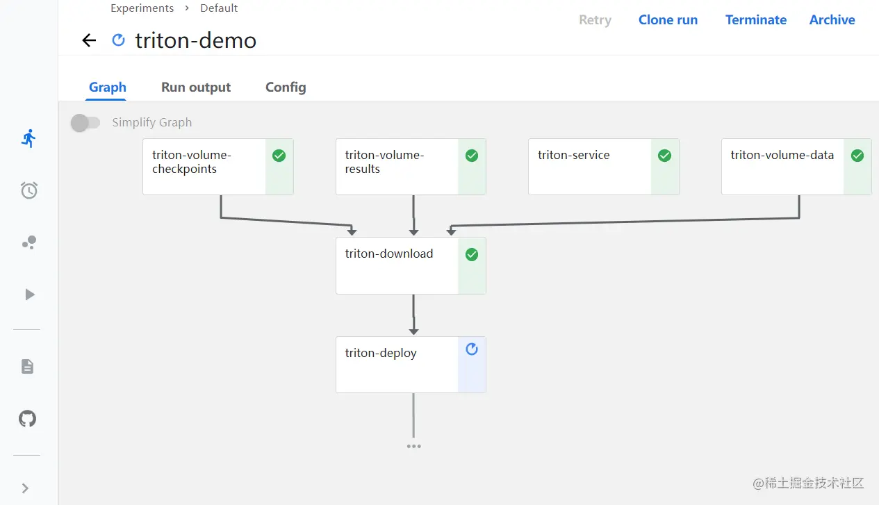This screenshot has height=505, width=879.
Task: Open Recurring Runs alarm clock icon
Action: (x=28, y=190)
